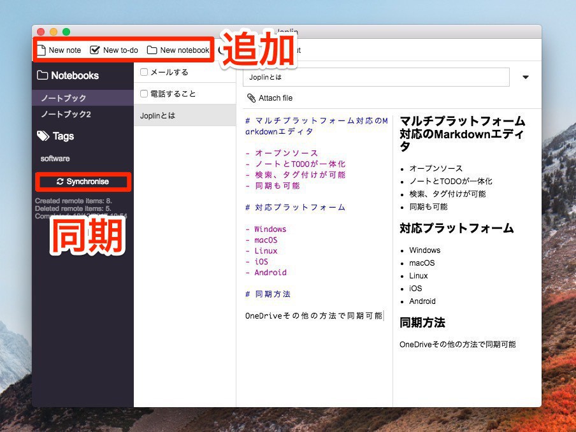Open the note options dropdown arrow
The image size is (576, 432).
pos(526,77)
